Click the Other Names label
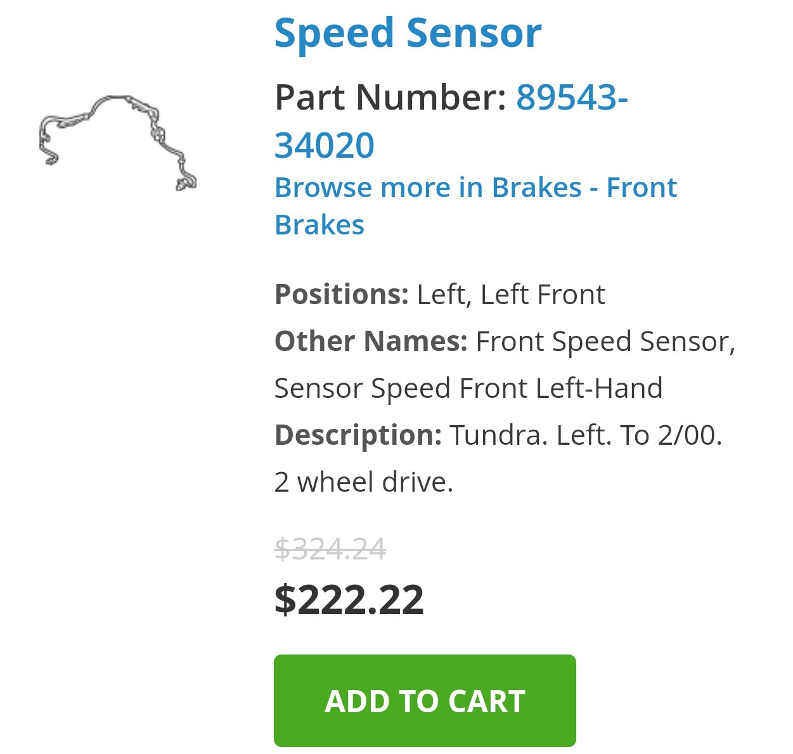 [x=371, y=342]
